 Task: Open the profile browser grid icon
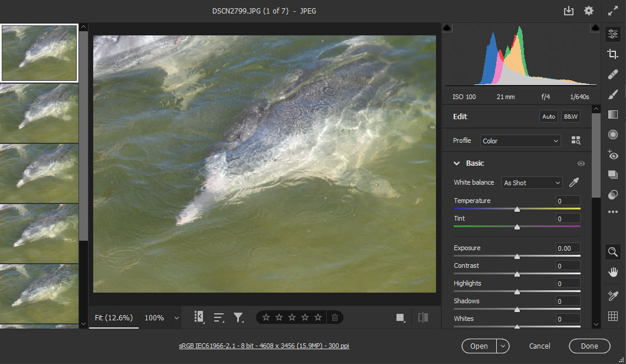pyautogui.click(x=576, y=141)
